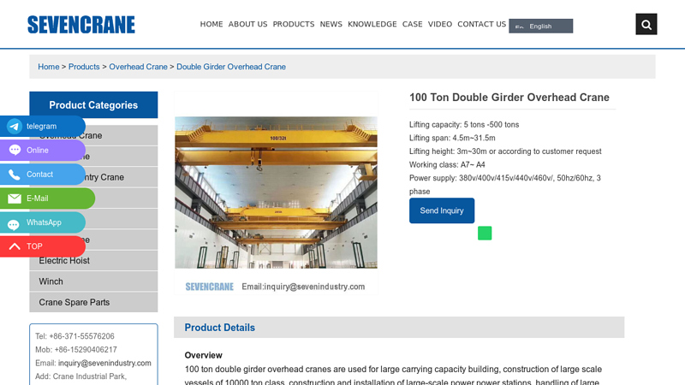The height and width of the screenshot is (385, 685).
Task: Select the Crane Spare Parts category
Action: [x=93, y=303]
